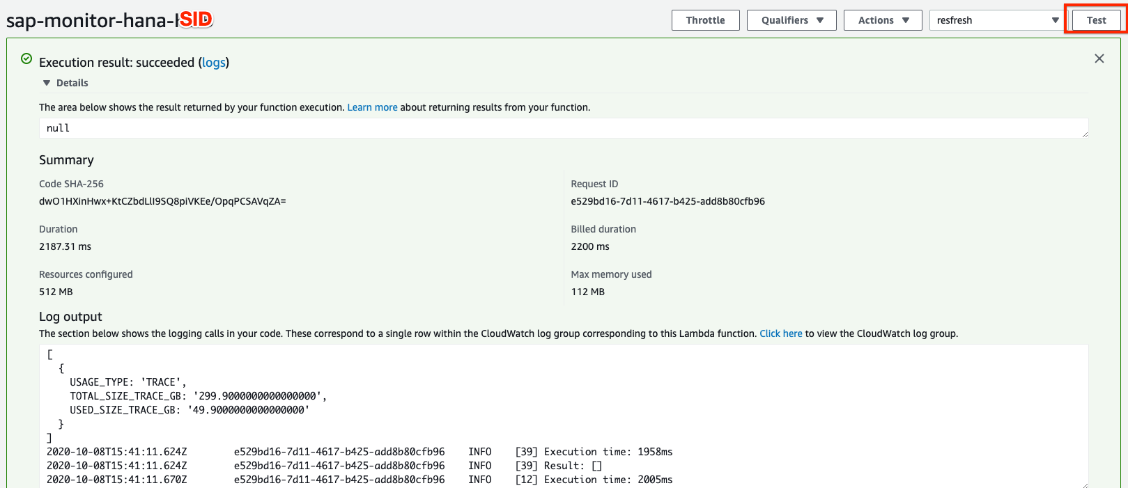Open the Actions dropdown menu
The width and height of the screenshot is (1128, 488).
click(x=883, y=20)
